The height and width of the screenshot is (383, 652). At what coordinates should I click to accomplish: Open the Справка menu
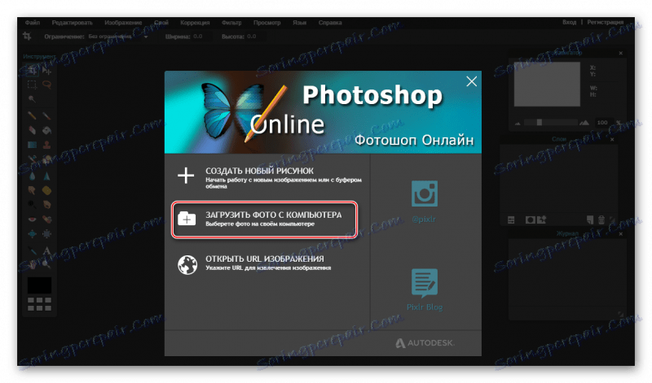coord(330,23)
